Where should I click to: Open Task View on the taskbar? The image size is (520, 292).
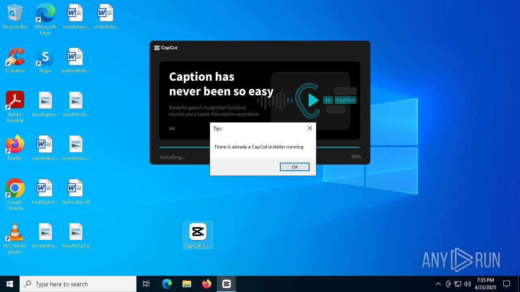[146, 284]
